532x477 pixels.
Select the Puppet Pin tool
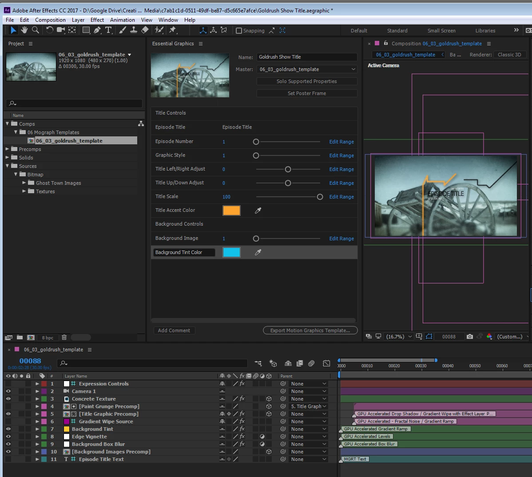click(173, 30)
